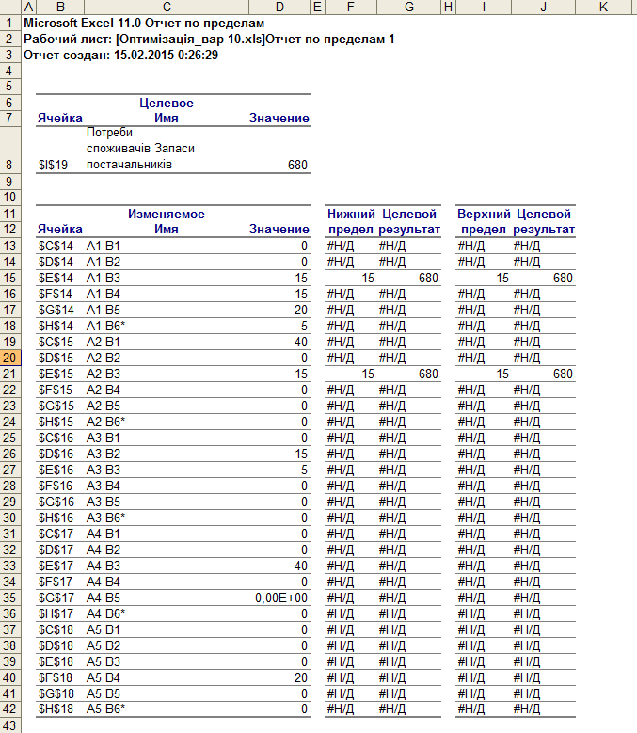Click 'A5 B6*' name cell
Viewport: 637px width, 733px height.
105,709
